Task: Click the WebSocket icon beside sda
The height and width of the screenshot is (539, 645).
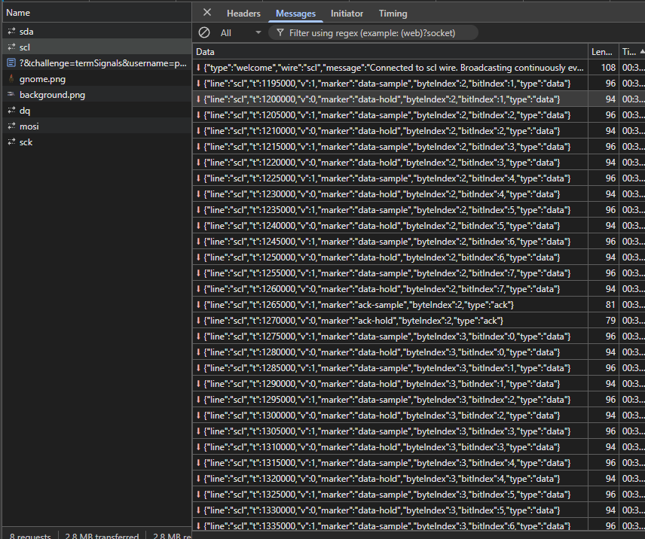Action: (x=11, y=31)
